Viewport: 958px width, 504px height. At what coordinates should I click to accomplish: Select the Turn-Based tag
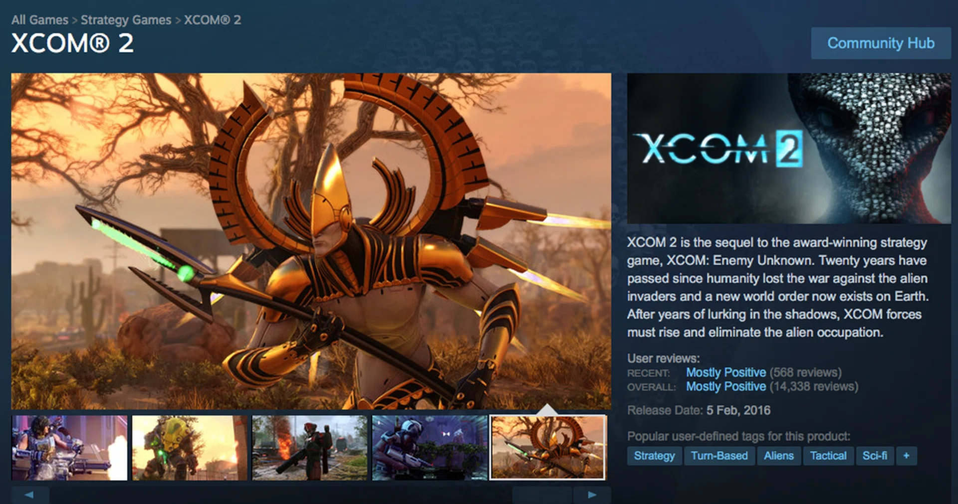[x=719, y=456]
